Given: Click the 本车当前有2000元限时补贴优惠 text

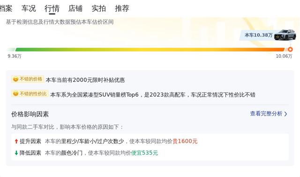Looking at the screenshot, I should tap(85, 80).
